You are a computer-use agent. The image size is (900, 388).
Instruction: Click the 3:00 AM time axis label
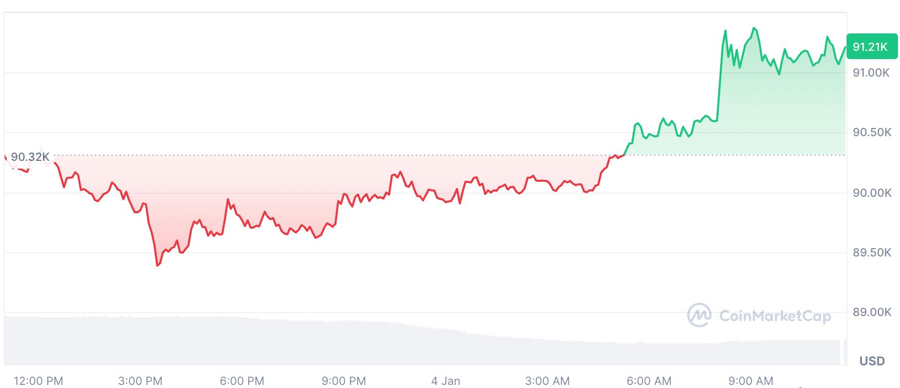coord(547,381)
